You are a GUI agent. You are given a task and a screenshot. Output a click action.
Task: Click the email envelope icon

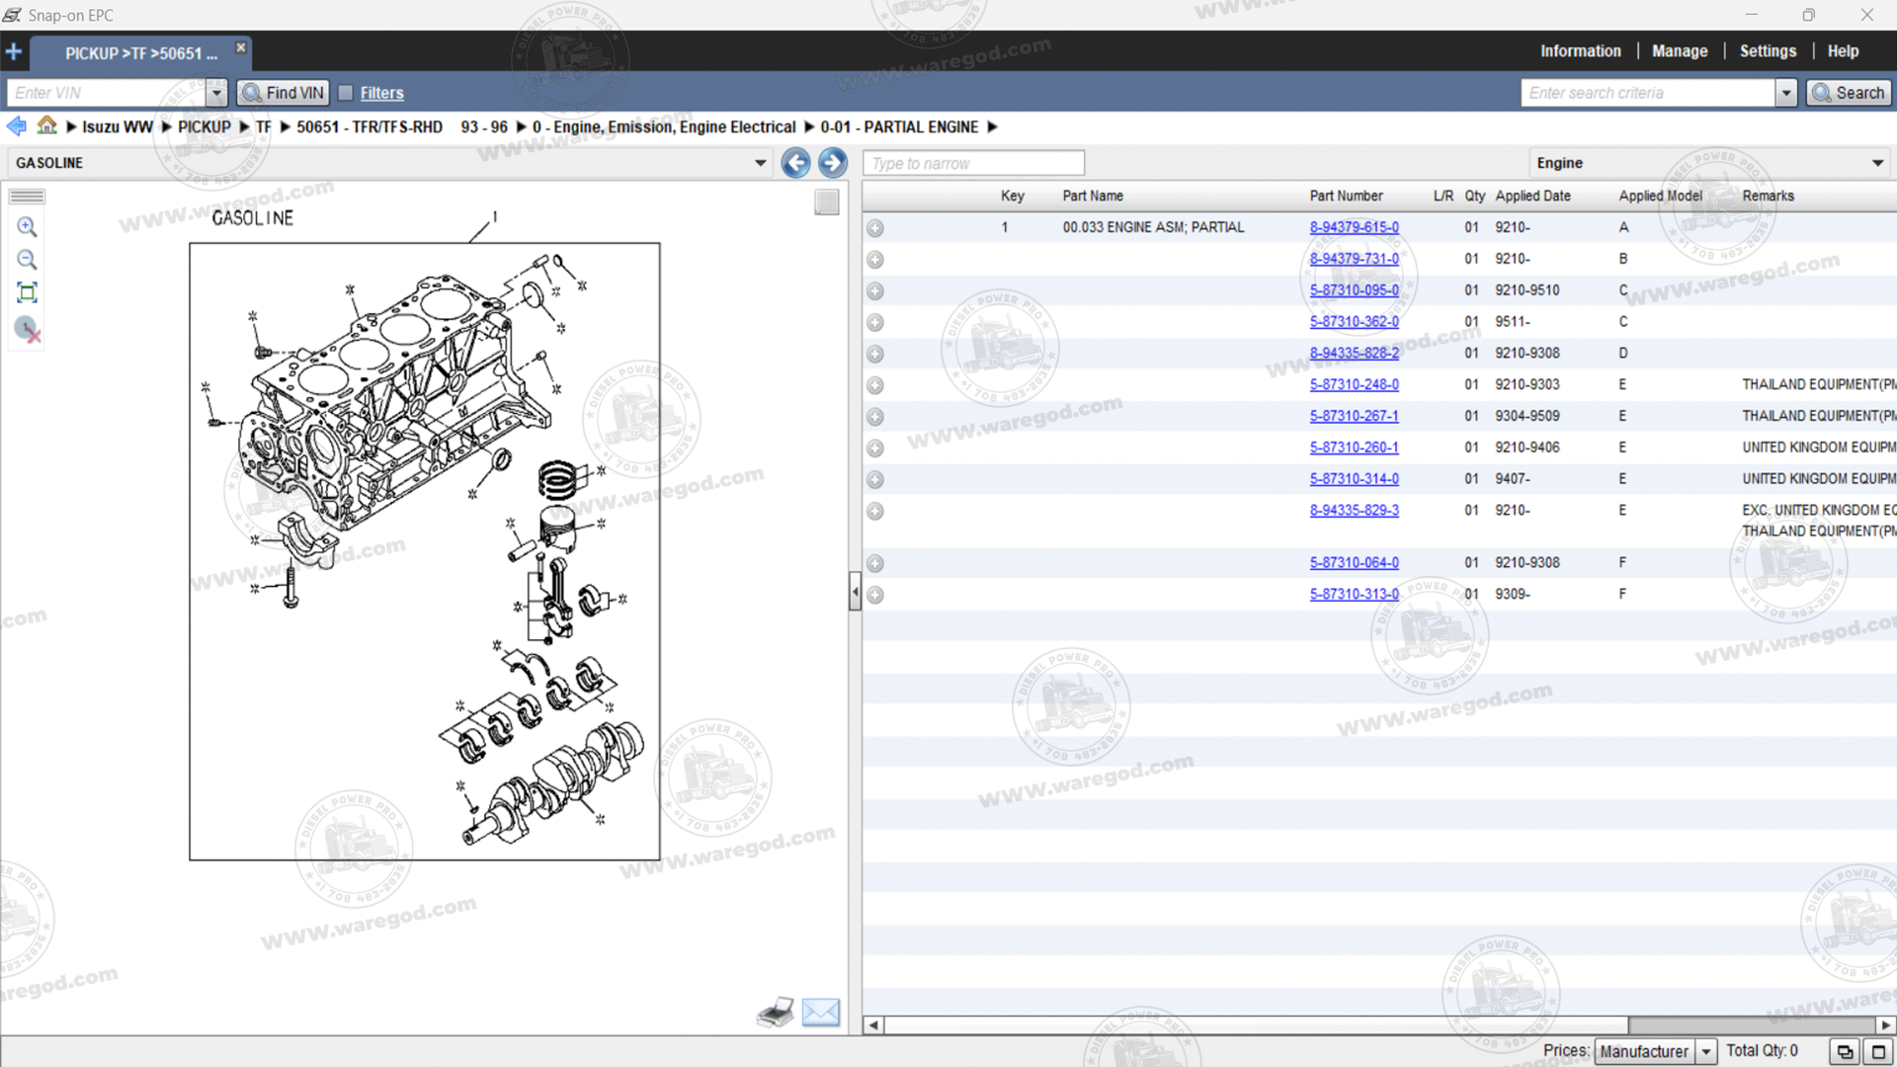point(820,1012)
